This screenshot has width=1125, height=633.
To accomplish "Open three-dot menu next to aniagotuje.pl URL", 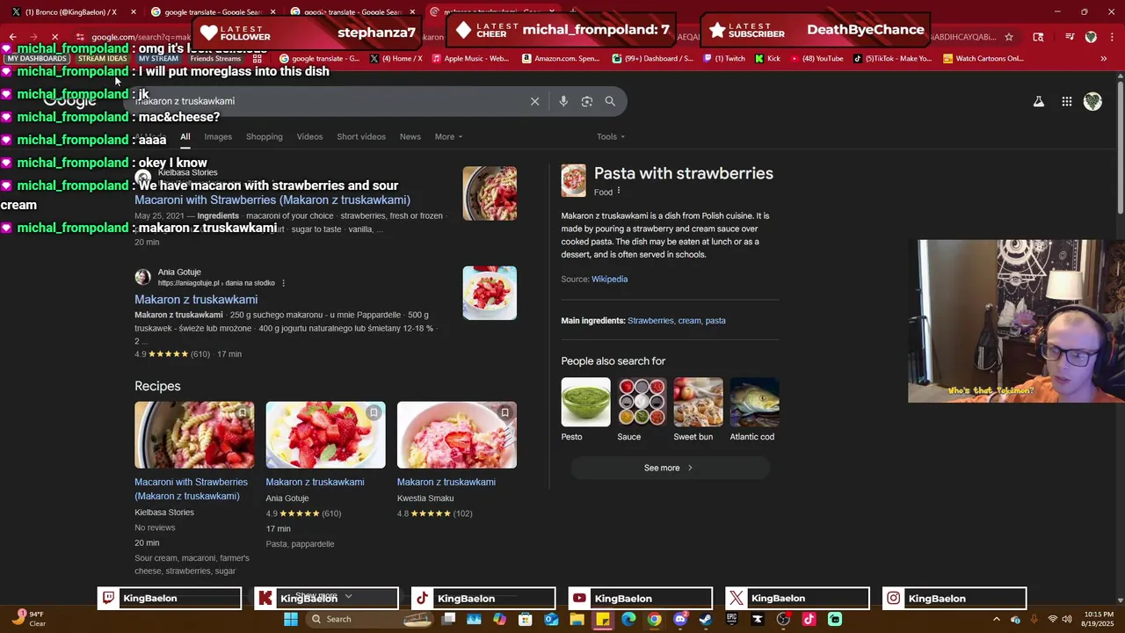I will point(283,283).
